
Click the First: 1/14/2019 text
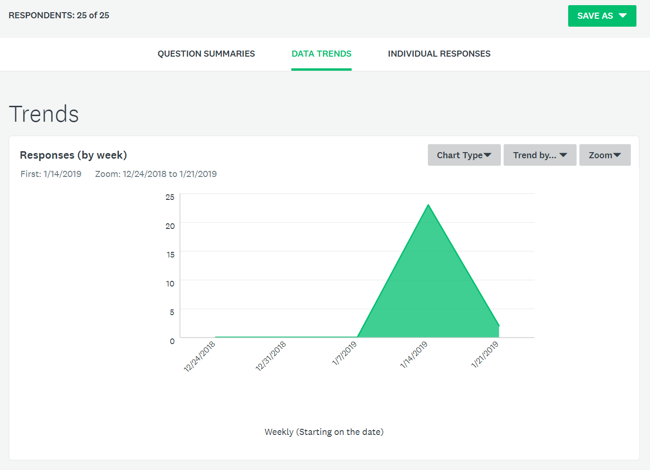click(x=51, y=174)
